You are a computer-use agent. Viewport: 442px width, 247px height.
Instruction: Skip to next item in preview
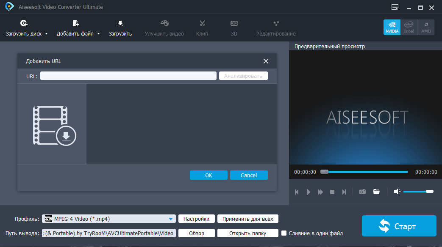[344, 192]
